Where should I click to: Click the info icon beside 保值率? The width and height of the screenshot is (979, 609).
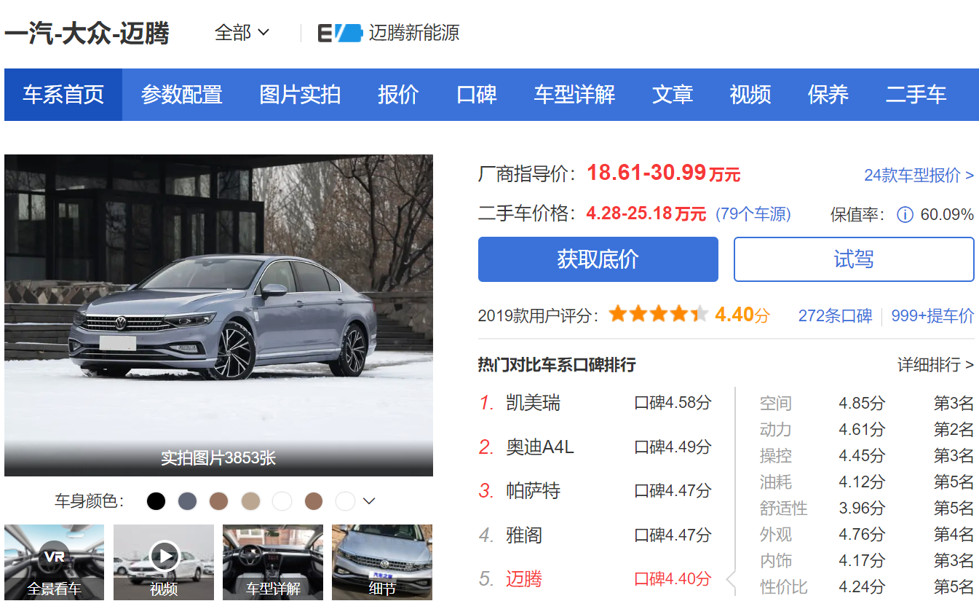[905, 215]
